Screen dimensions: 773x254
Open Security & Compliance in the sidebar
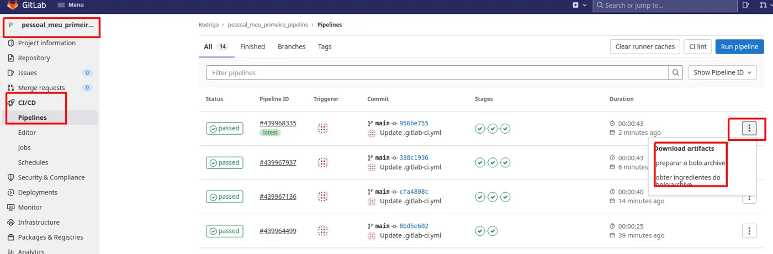(51, 177)
